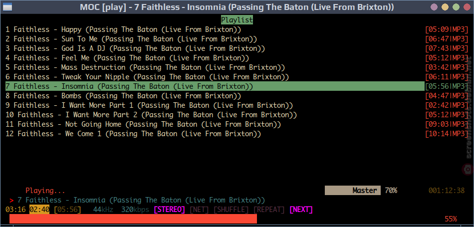Select track 11 Not Going Home
The image size is (474, 227).
click(x=143, y=124)
